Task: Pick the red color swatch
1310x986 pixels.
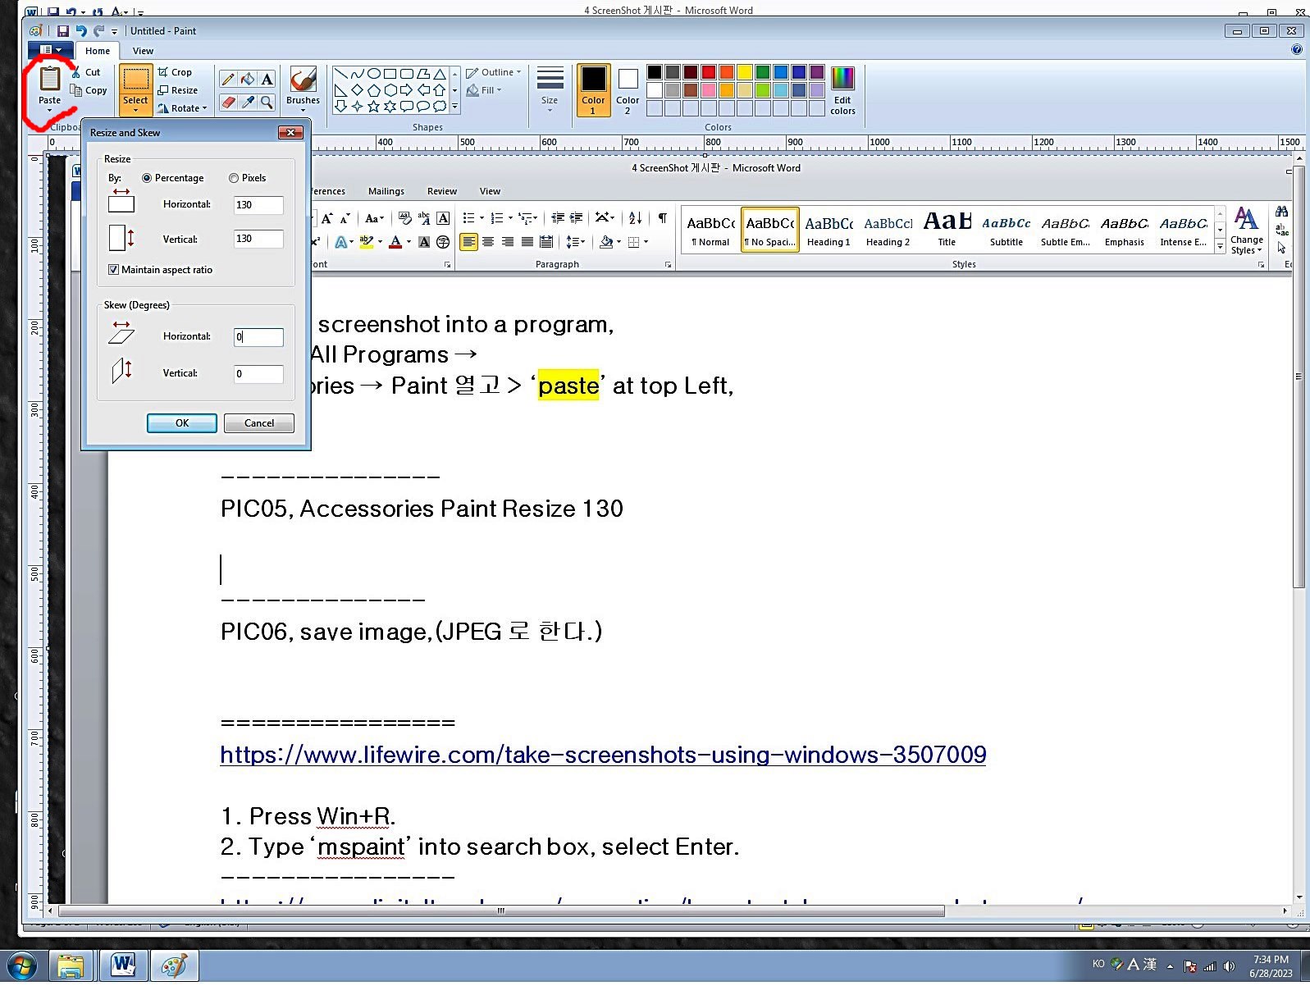Action: click(x=708, y=72)
